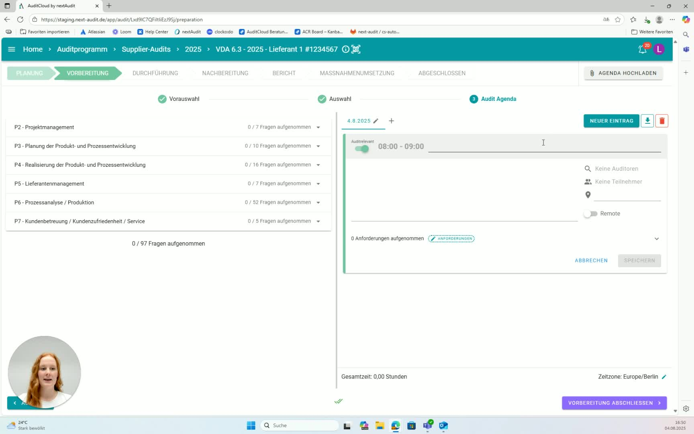
Task: Expand P2 - Projektmanagement questions
Action: pyautogui.click(x=318, y=127)
